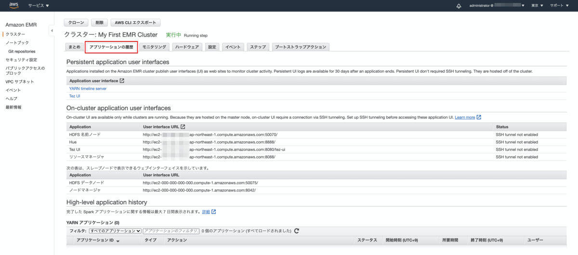Click the ステータス column header
This screenshot has width=578, height=255.
(x=367, y=240)
